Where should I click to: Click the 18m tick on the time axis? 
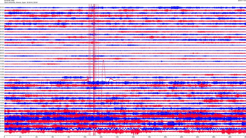click(149, 137)
